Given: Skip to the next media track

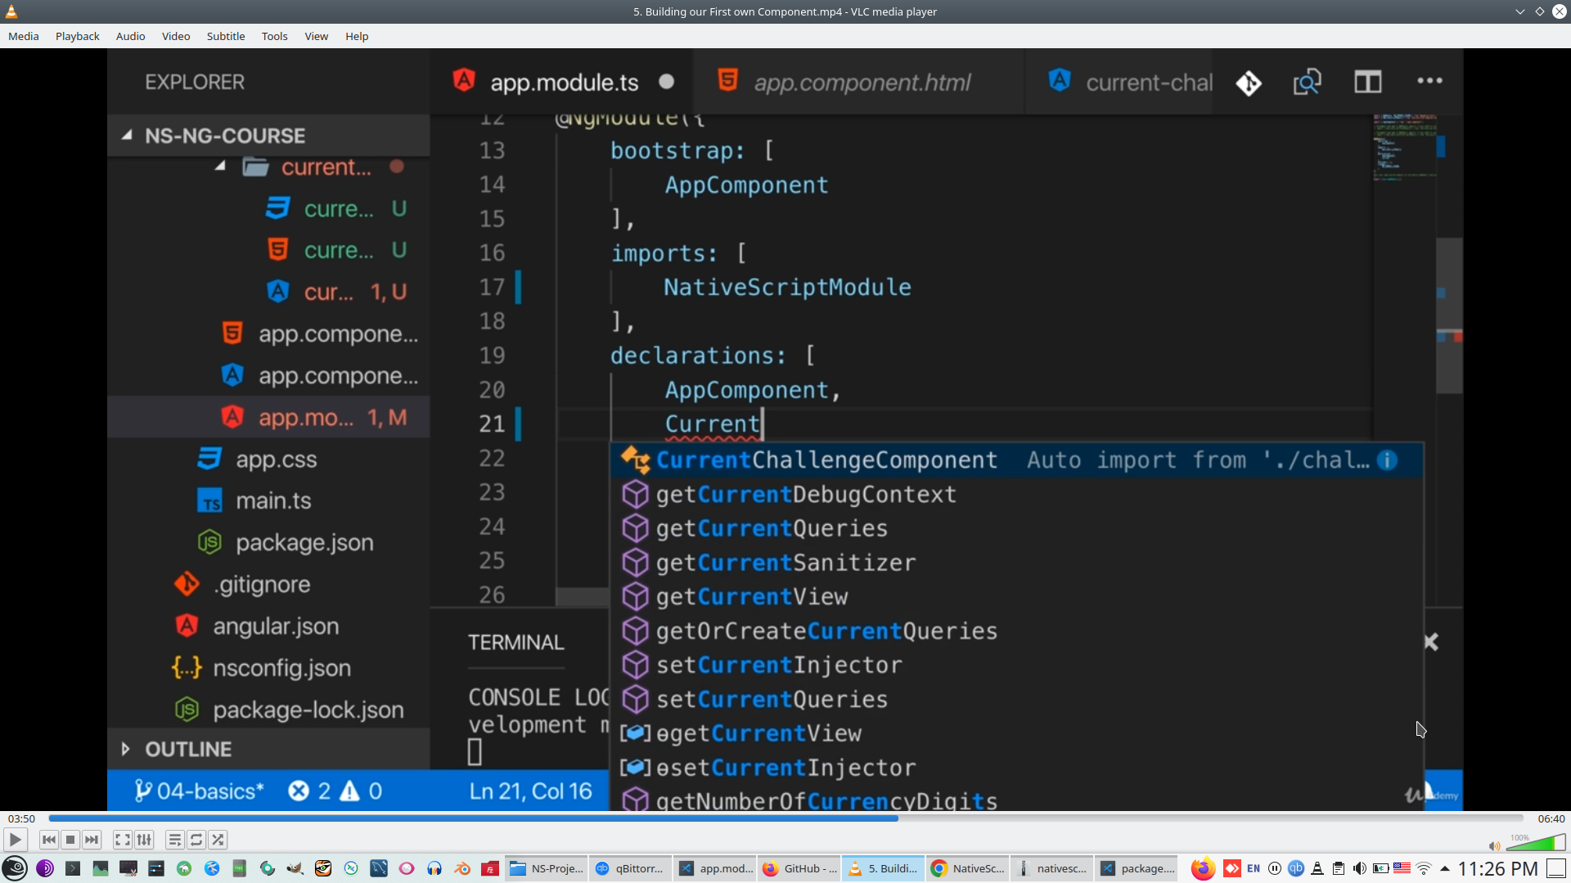Looking at the screenshot, I should click(x=92, y=840).
